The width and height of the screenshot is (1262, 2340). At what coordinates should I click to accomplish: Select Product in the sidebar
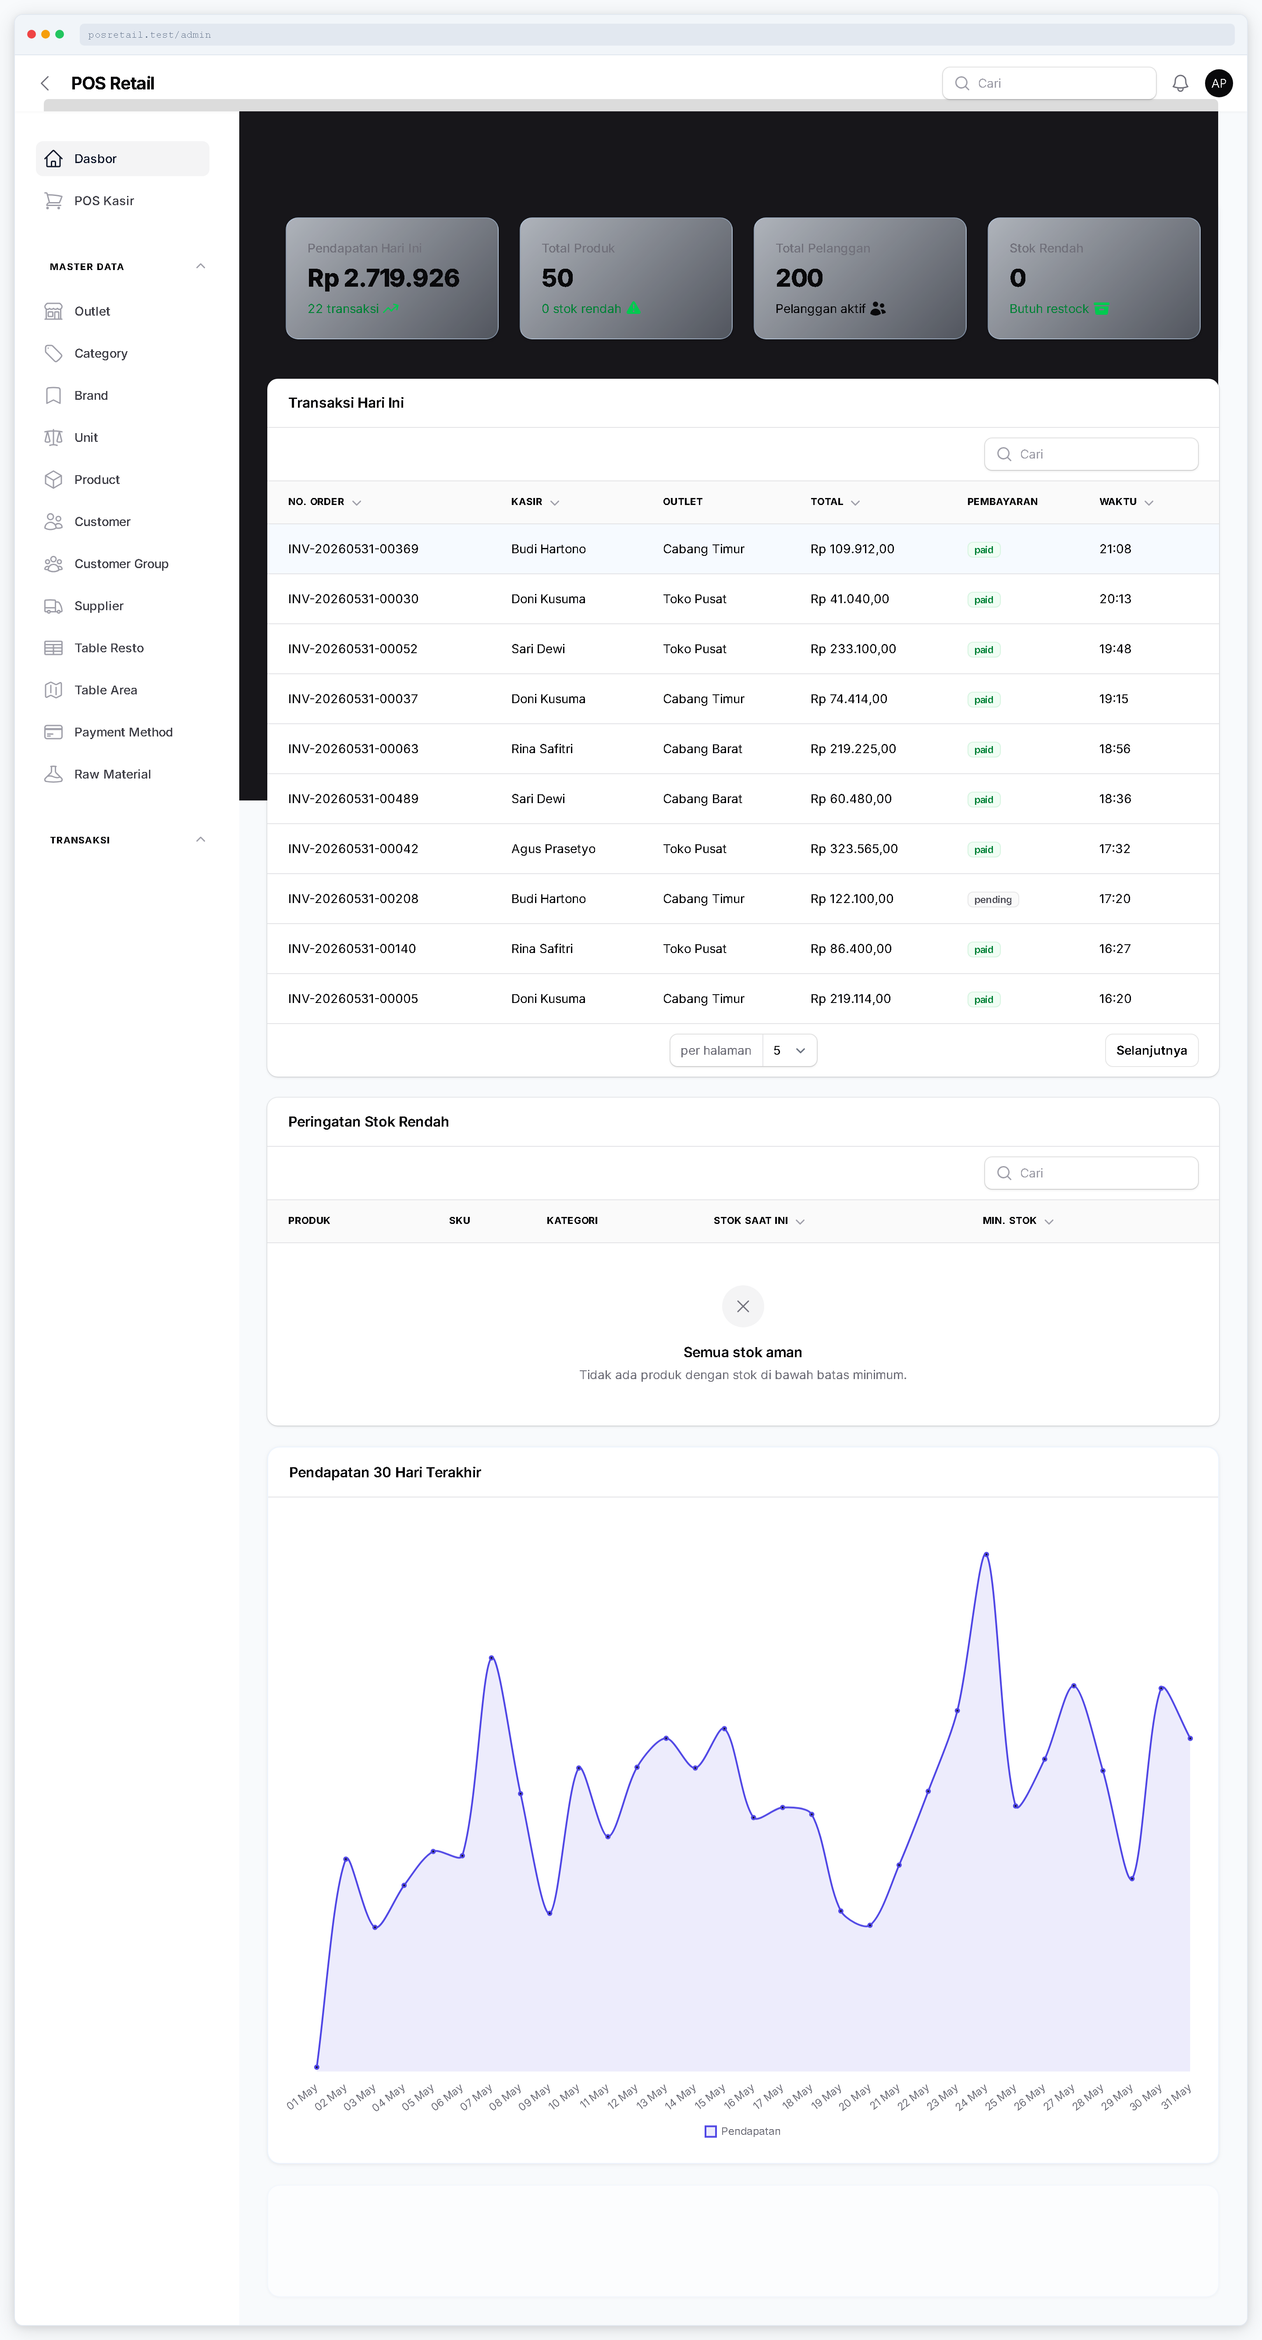[x=123, y=480]
